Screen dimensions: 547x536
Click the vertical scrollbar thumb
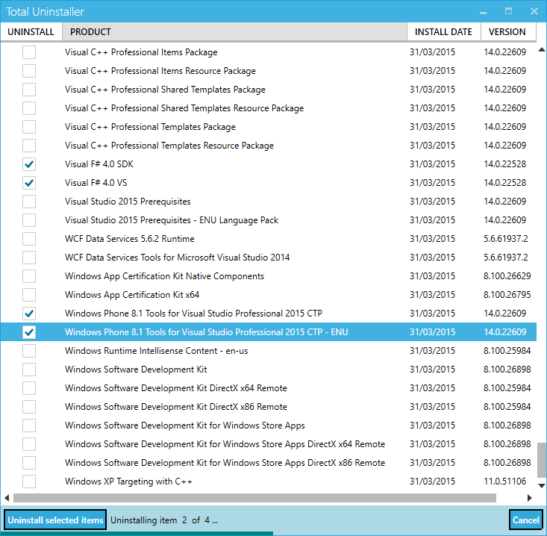(x=542, y=460)
